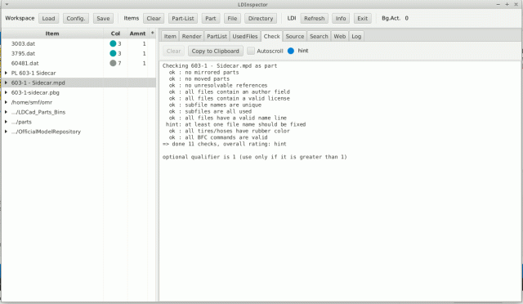This screenshot has width=523, height=304.
Task: Refresh the LDI
Action: tap(314, 18)
